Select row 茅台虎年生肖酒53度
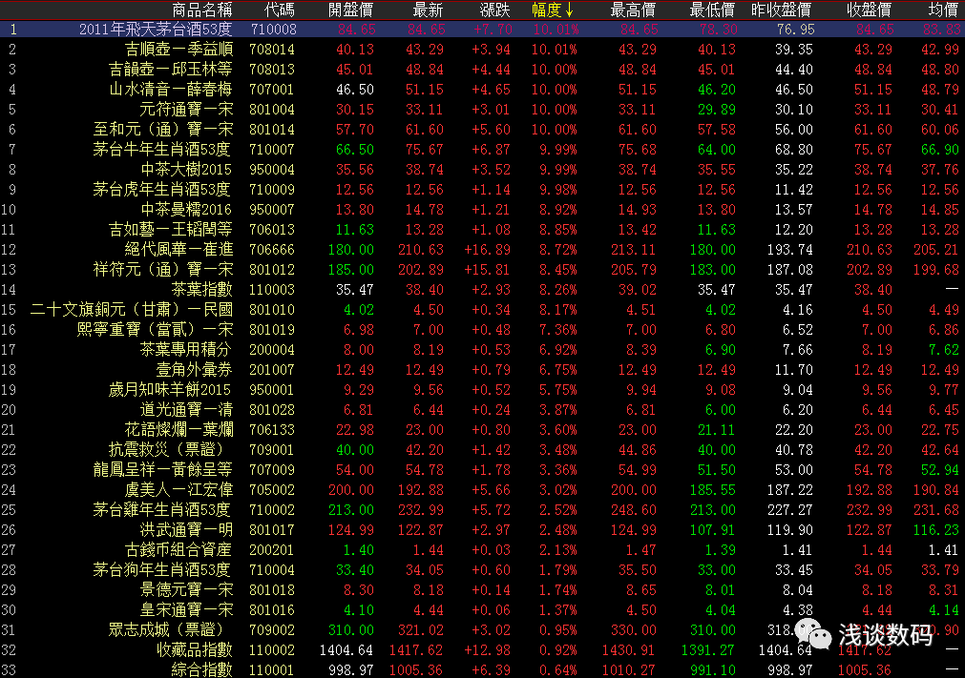The height and width of the screenshot is (678, 965). [483, 190]
